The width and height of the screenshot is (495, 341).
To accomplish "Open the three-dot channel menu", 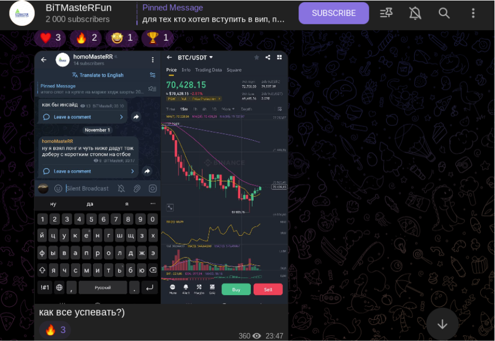I will pyautogui.click(x=473, y=13).
